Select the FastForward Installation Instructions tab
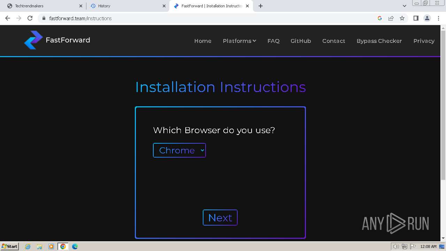446x251 pixels. tap(211, 6)
